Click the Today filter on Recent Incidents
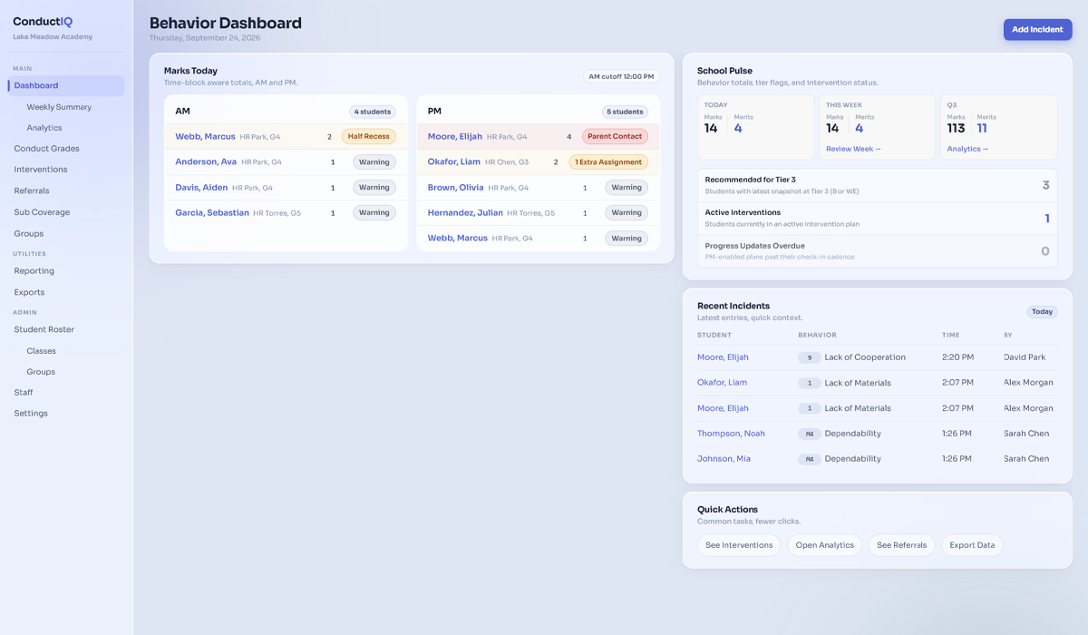 click(x=1042, y=311)
